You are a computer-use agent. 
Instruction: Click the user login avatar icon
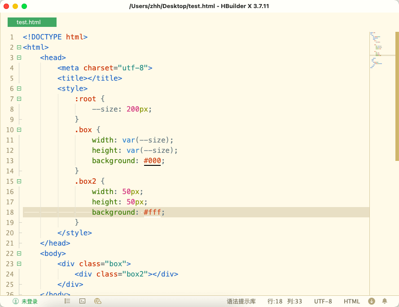[x=16, y=301]
